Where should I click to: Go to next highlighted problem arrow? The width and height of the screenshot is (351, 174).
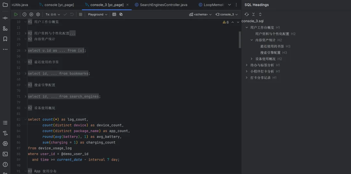(238, 22)
